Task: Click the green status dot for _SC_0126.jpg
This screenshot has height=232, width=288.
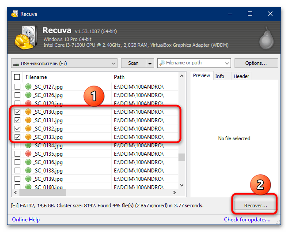Action: [28, 95]
